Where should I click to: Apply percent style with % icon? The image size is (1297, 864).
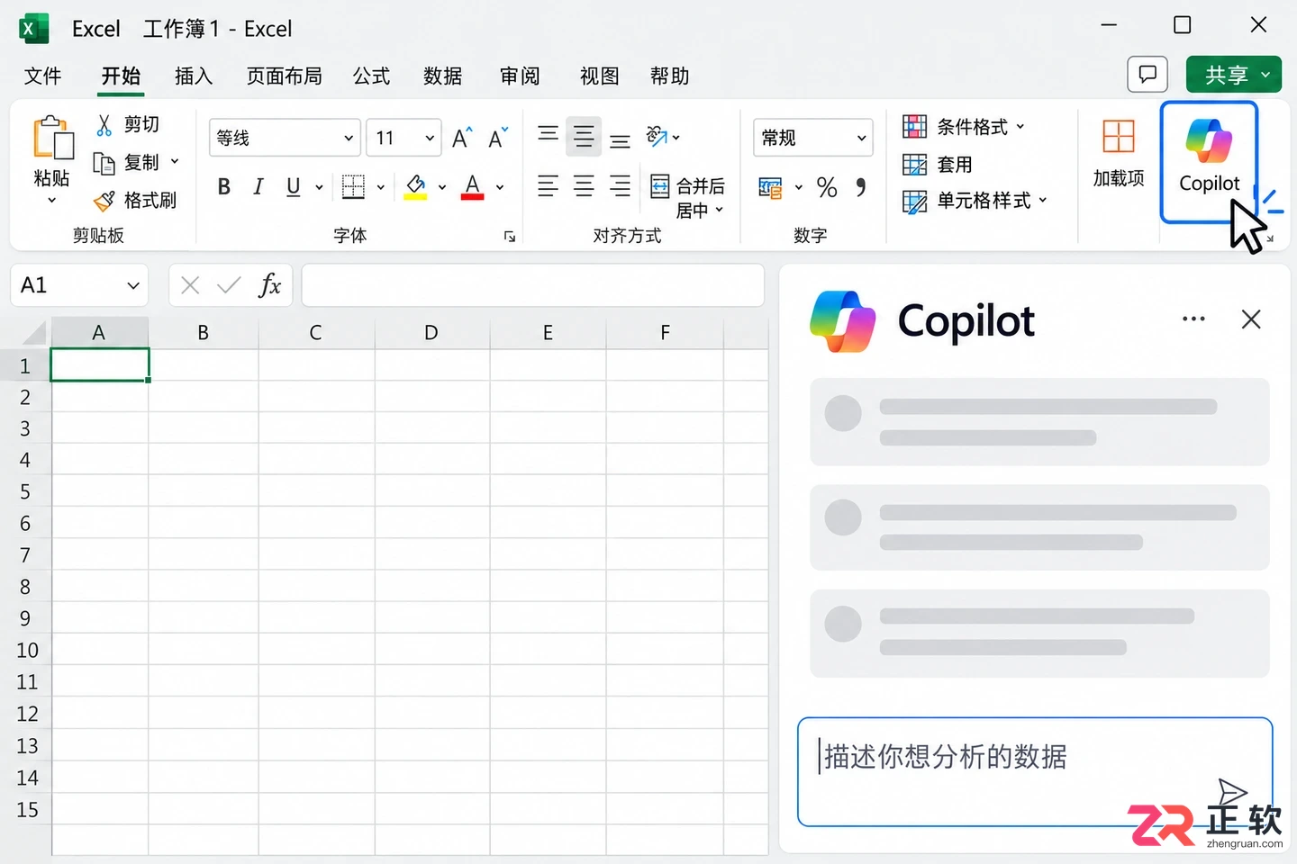[827, 187]
